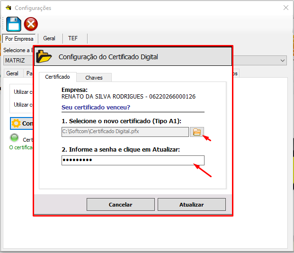Viewport: 294px width, 253px height.
Task: Select the Geral sub-tab below MATRIZ
Action: click(x=12, y=73)
